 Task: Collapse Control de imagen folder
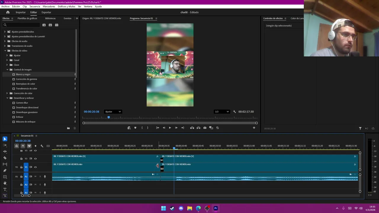[x=7, y=70]
